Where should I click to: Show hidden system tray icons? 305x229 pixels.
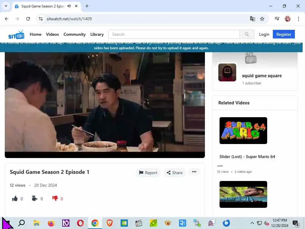pyautogui.click(x=252, y=223)
